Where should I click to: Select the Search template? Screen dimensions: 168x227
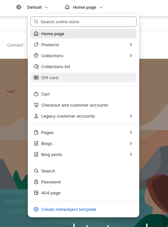[83, 171]
